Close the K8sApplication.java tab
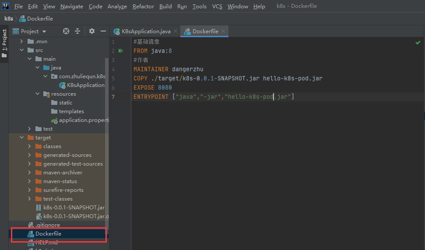 coord(175,31)
